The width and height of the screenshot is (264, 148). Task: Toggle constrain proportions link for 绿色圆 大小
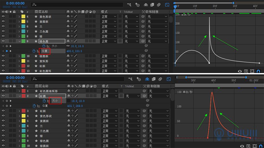(x=68, y=46)
